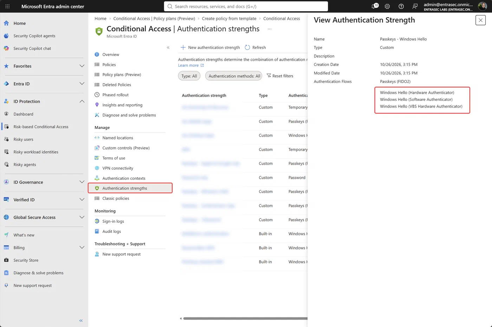Open the more options ellipsis by the title
492x327 pixels.
[270, 29]
